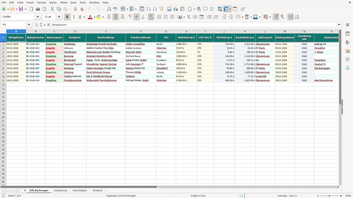The image size is (353, 198).
Task: Select row header 5
Action: tap(3, 56)
